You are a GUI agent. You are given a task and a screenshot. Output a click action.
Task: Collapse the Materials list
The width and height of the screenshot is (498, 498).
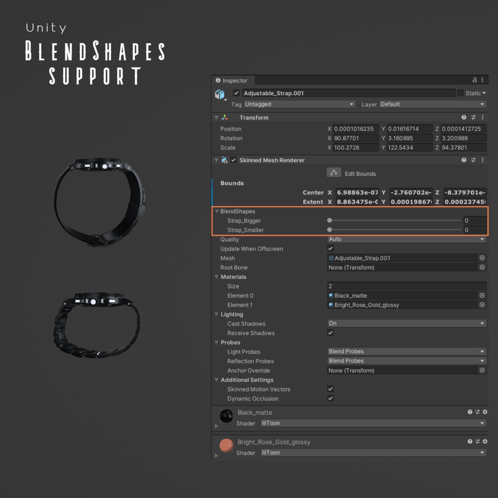tap(216, 277)
